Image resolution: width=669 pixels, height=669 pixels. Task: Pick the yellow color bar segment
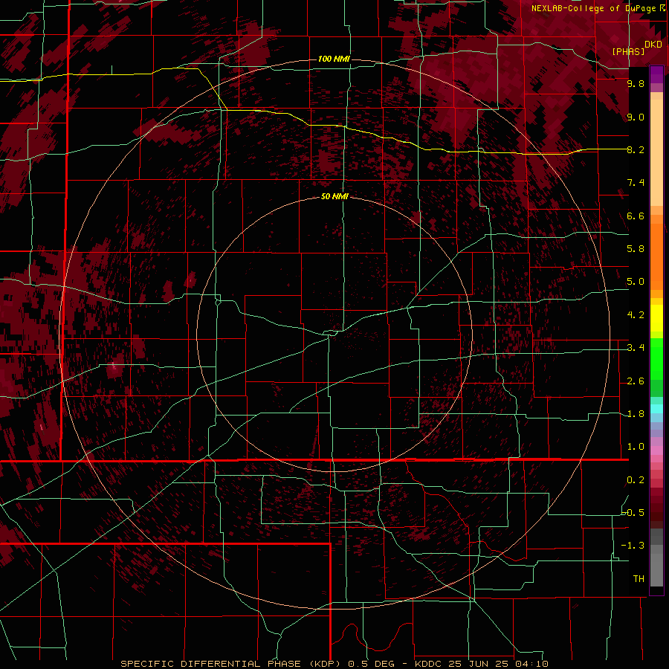656,318
